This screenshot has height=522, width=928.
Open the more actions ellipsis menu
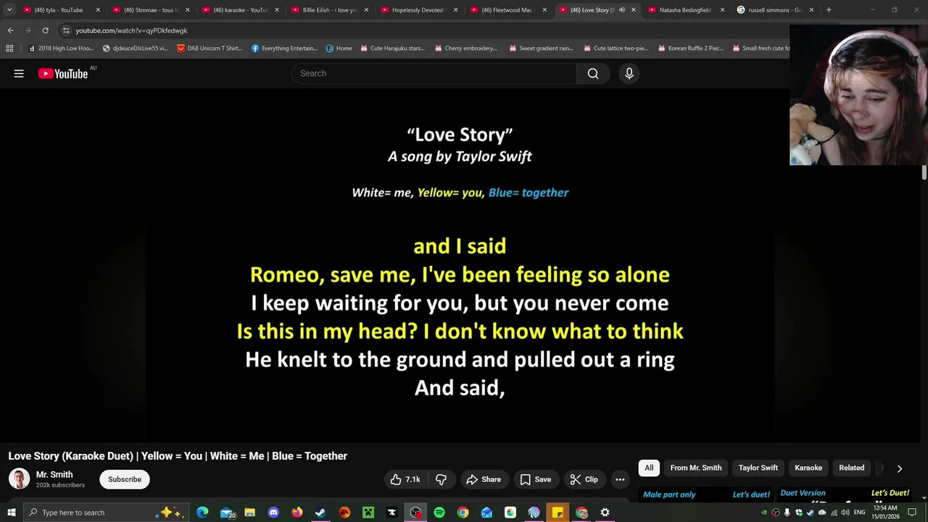(620, 479)
